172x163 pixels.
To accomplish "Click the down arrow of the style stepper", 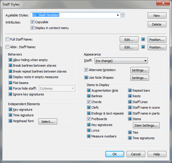I will pos(123,16).
